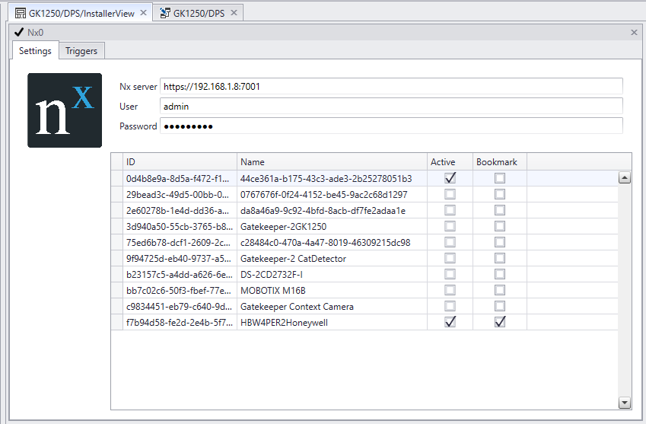
Task: Close the Nx0 panel
Action: [634, 32]
